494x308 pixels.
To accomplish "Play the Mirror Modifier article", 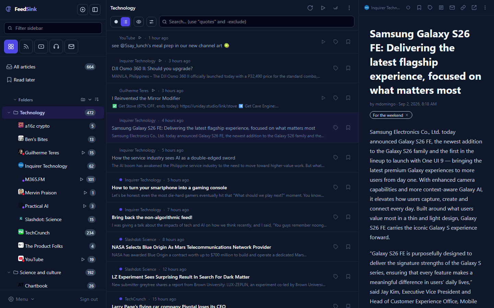I will click(x=323, y=98).
